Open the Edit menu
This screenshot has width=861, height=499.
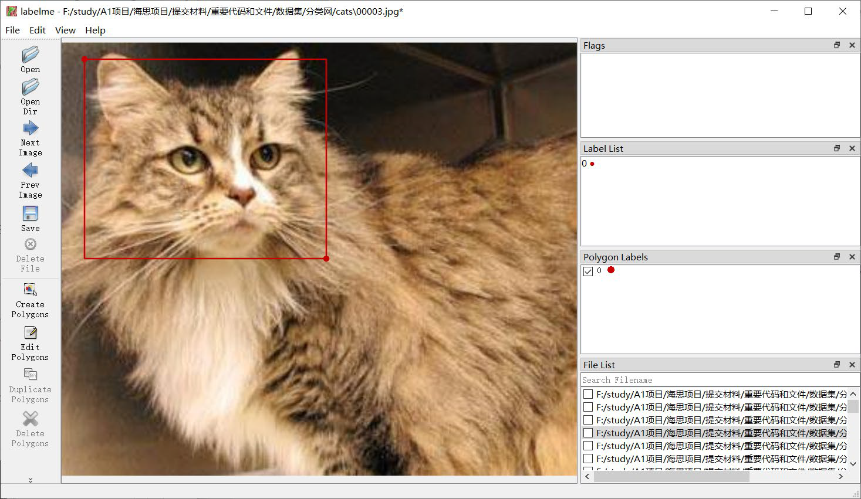(38, 30)
